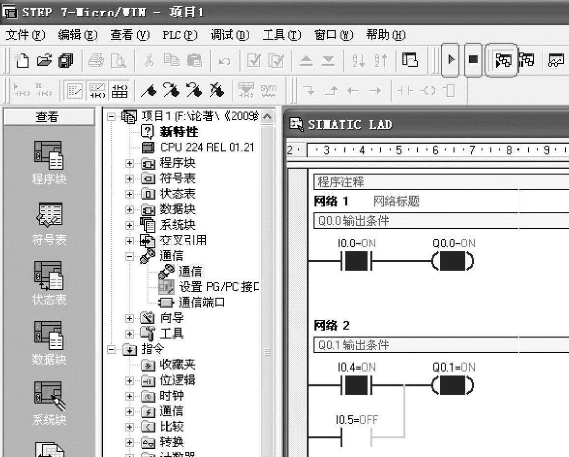The width and height of the screenshot is (569, 457).
Task: Click the 查看 navigation bar header
Action: pos(49,117)
